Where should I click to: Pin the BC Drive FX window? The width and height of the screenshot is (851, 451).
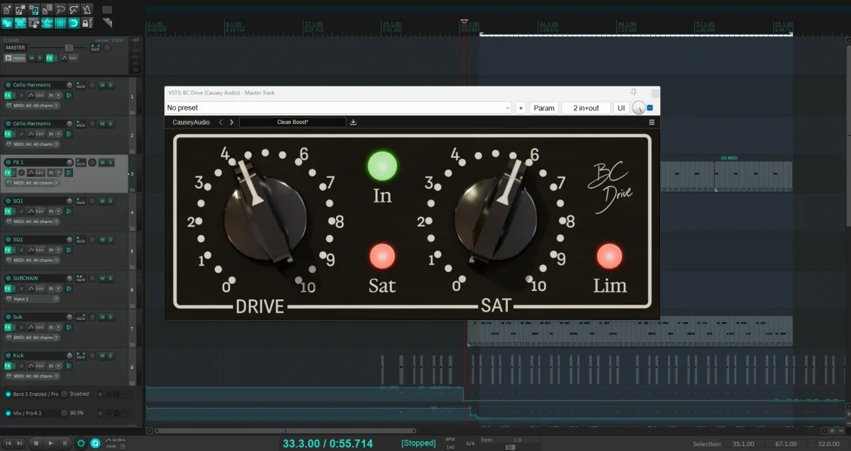click(x=634, y=92)
